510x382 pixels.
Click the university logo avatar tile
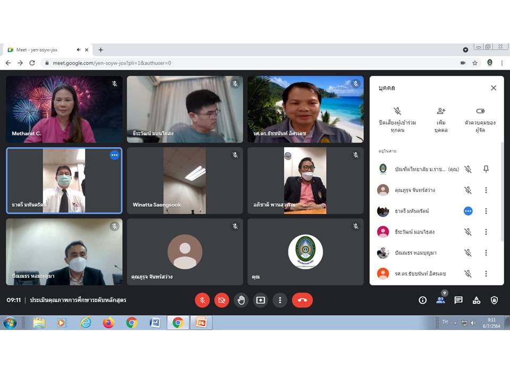[x=305, y=251]
